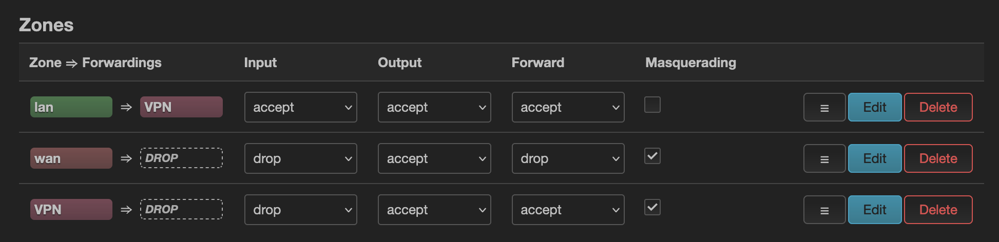Disable masquerading for the wan zone
The height and width of the screenshot is (242, 999).
click(652, 156)
